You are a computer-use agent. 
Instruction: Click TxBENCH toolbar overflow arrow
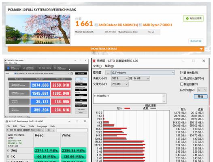70,69
